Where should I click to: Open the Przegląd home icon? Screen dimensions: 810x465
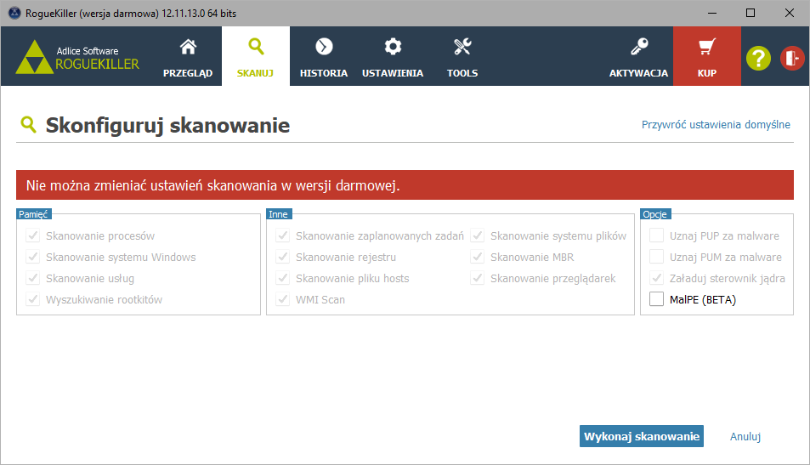(x=188, y=47)
